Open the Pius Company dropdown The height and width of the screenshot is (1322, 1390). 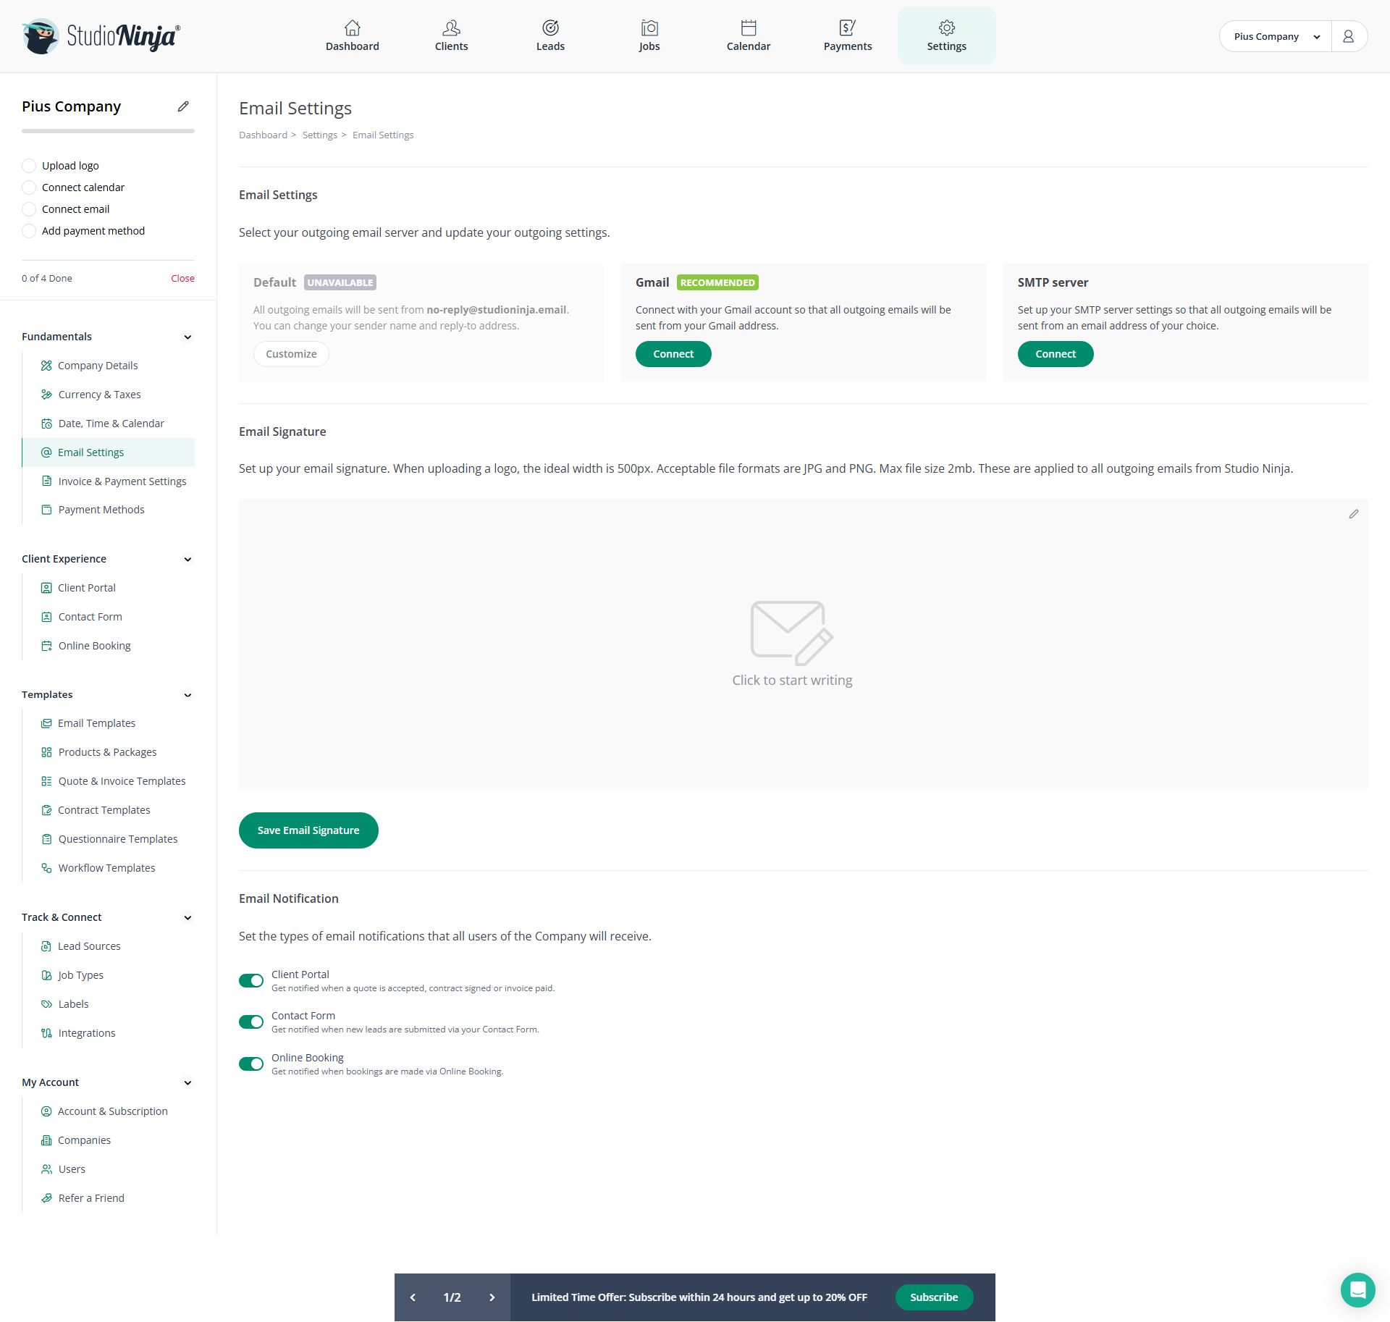pyautogui.click(x=1276, y=36)
